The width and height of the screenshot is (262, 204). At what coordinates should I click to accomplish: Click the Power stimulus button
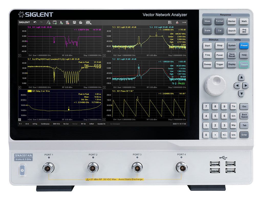click(220, 55)
